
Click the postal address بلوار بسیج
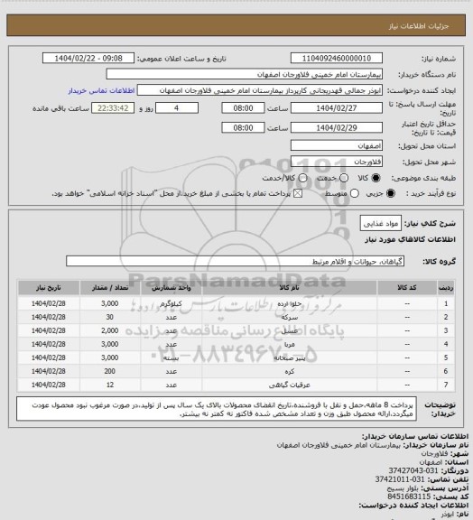tap(403, 488)
